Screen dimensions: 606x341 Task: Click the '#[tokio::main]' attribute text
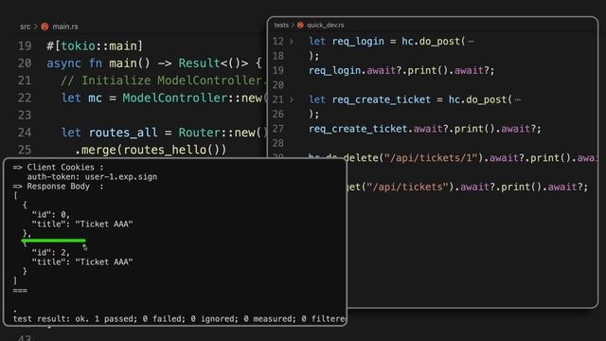[95, 46]
